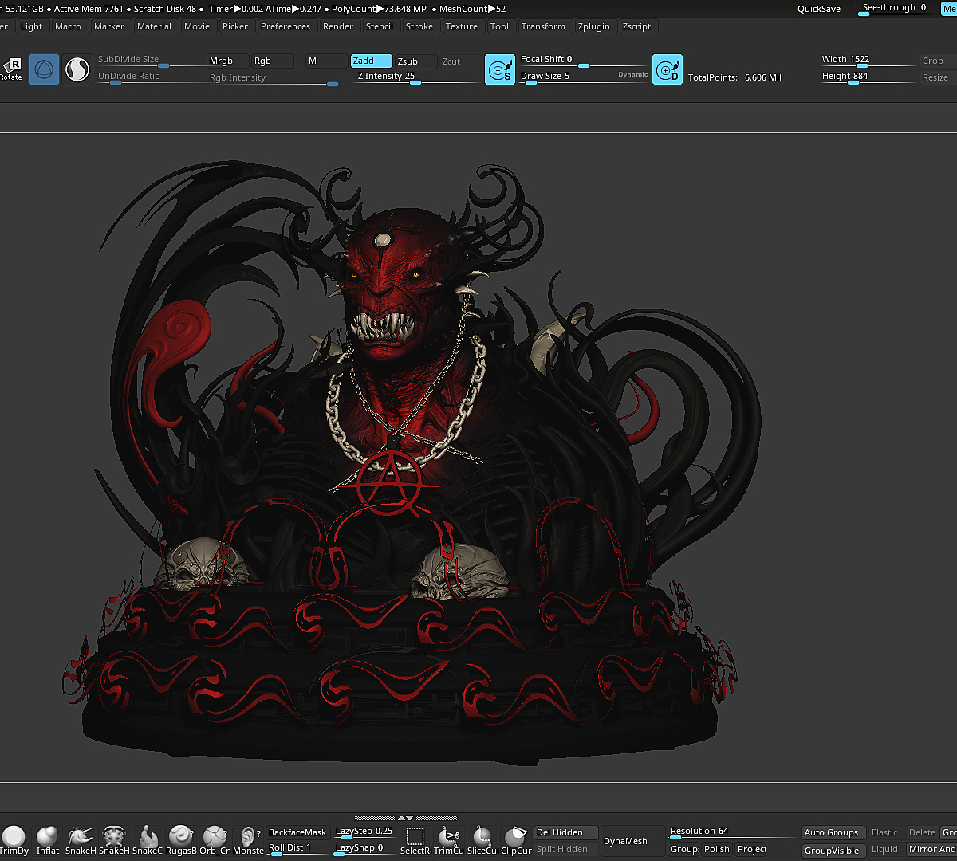This screenshot has width=957, height=861.
Task: Adjust the LazyStep slider
Action: point(364,832)
